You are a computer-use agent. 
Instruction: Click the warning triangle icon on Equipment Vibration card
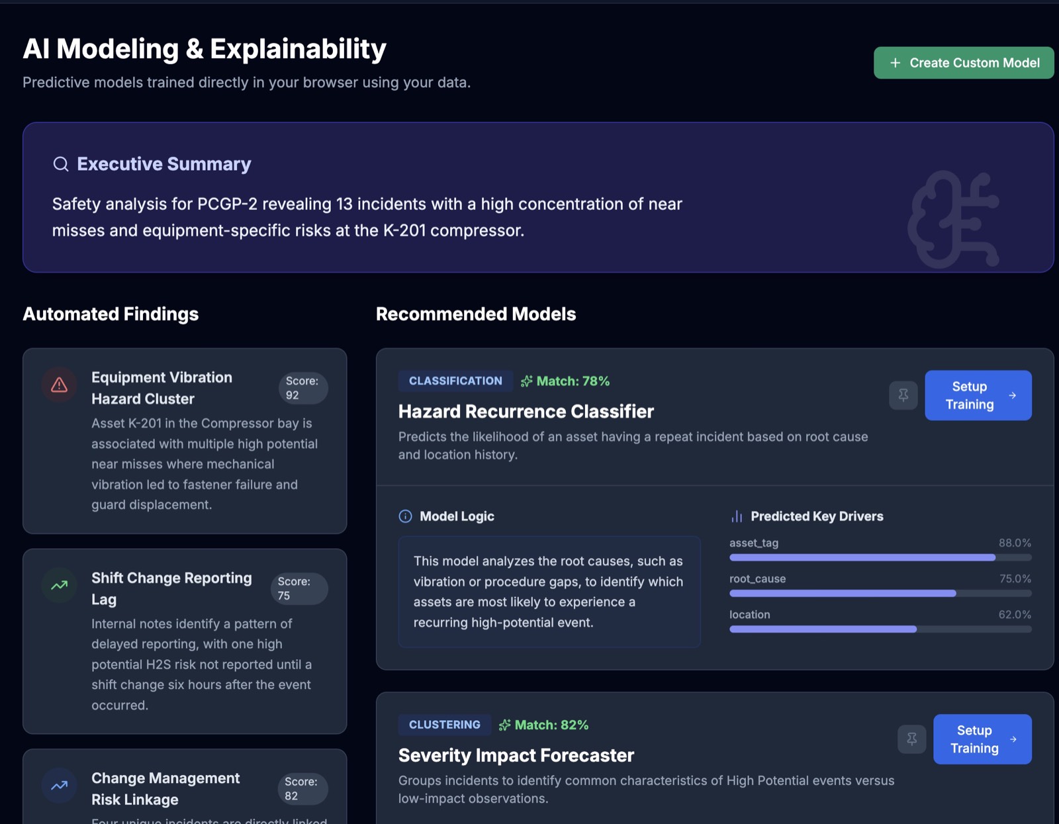tap(60, 385)
